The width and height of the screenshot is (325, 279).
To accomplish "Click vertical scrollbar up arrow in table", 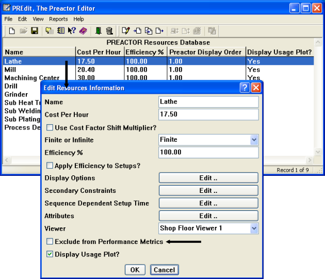I will click(318, 42).
